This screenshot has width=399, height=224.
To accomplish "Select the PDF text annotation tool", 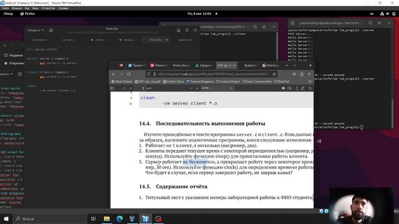I will (297, 88).
